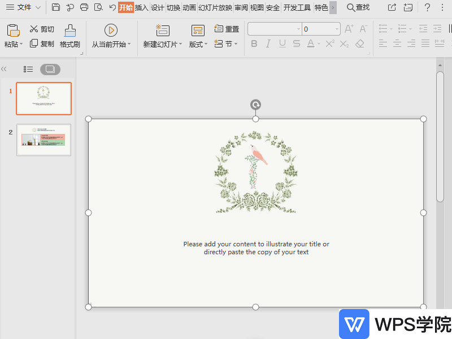
Task: Select slide 2 thumbnail in the panel
Action: (x=44, y=140)
